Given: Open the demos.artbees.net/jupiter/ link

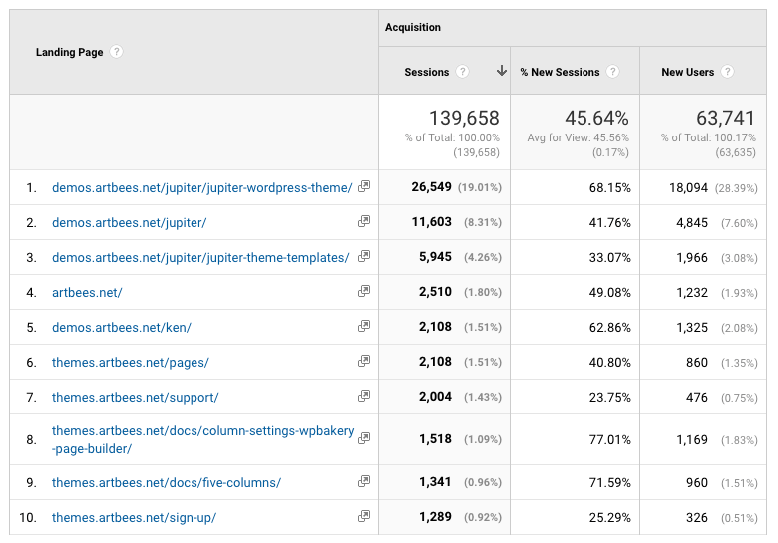Looking at the screenshot, I should coord(129,223).
